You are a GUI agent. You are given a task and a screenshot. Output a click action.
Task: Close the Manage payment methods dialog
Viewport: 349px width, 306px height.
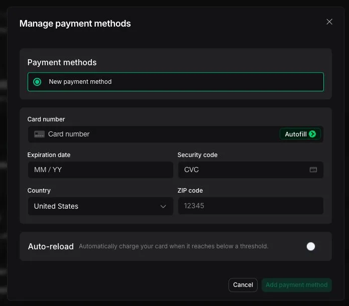tap(329, 22)
